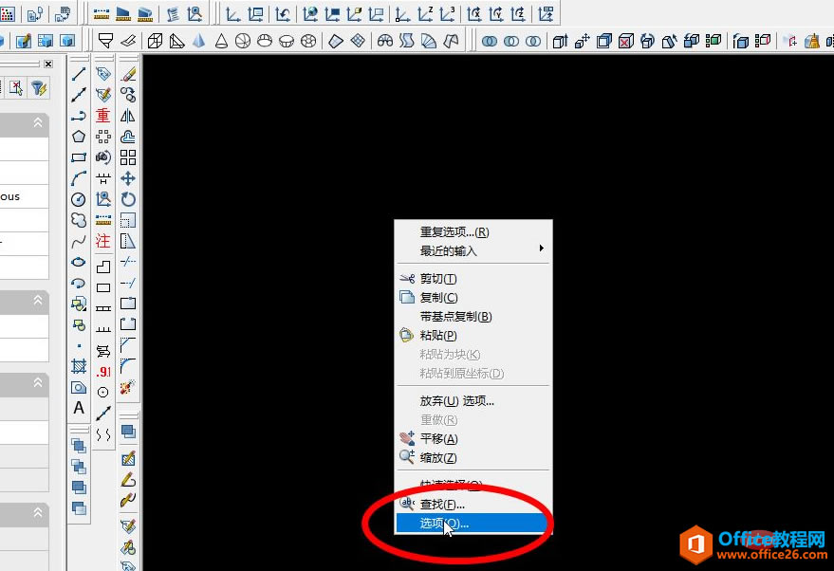Click the Quick Select funnel icon in panel
Image resolution: width=834 pixels, height=571 pixels.
tap(38, 87)
